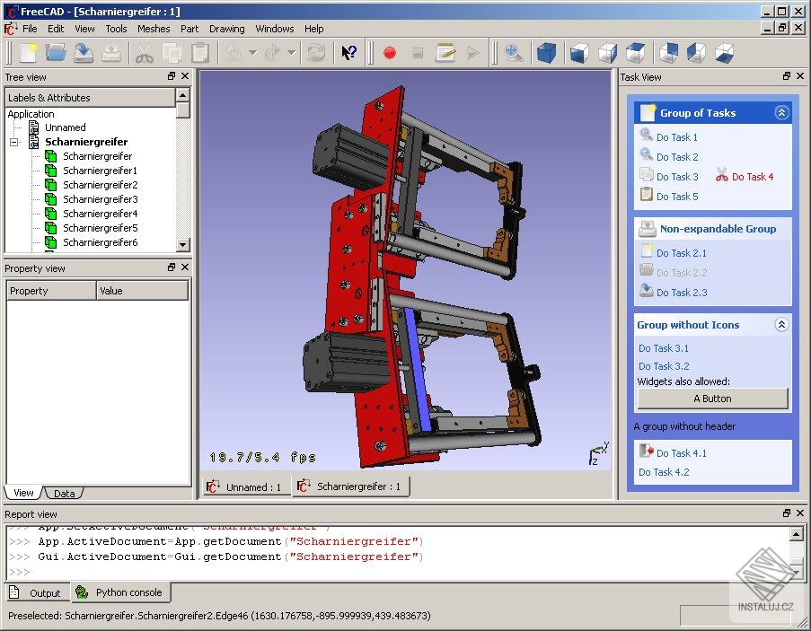Click the A Button widget
This screenshot has width=811, height=631.
pyautogui.click(x=712, y=398)
